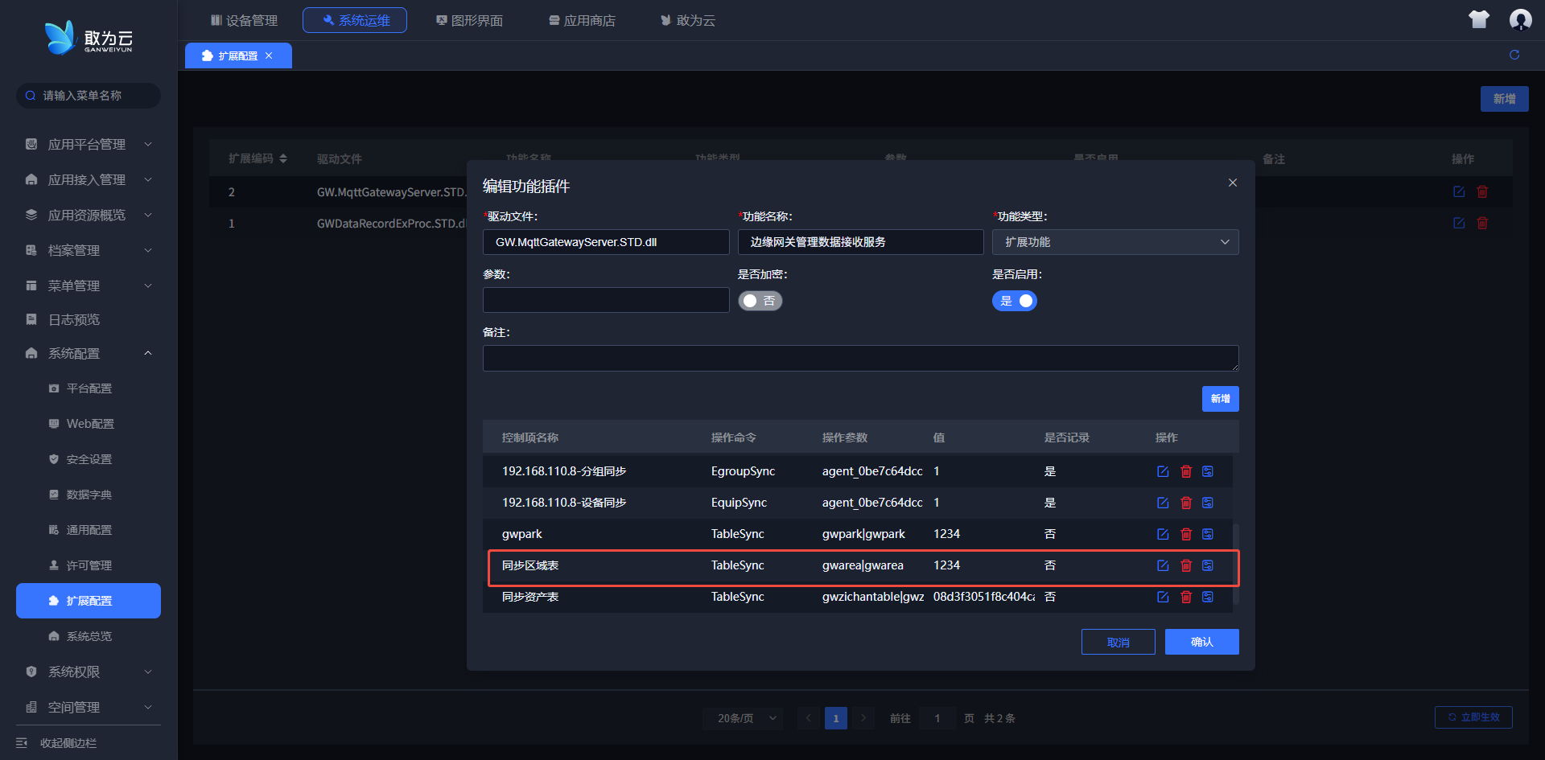
Task: Click 取消 to dismiss dialog
Action: (1118, 642)
